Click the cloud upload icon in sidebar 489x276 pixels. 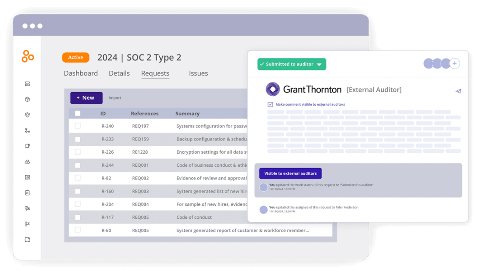click(x=28, y=162)
